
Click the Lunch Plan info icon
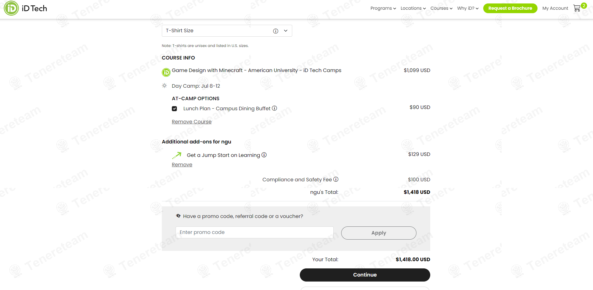274,108
